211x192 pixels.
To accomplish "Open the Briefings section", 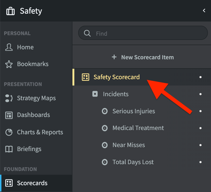I will tap(29, 149).
